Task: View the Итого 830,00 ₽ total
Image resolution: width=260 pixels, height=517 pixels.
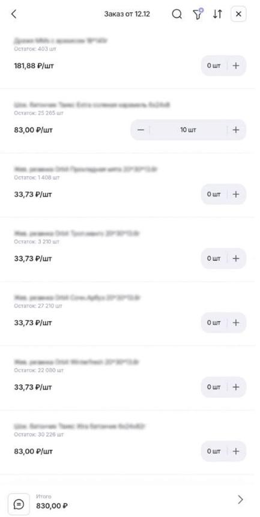Action: click(52, 502)
